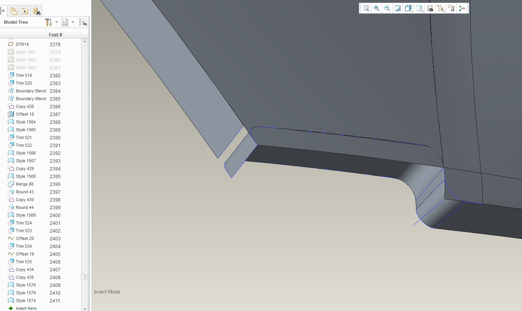
Task: Repaint the graphics window
Action: coord(397,8)
